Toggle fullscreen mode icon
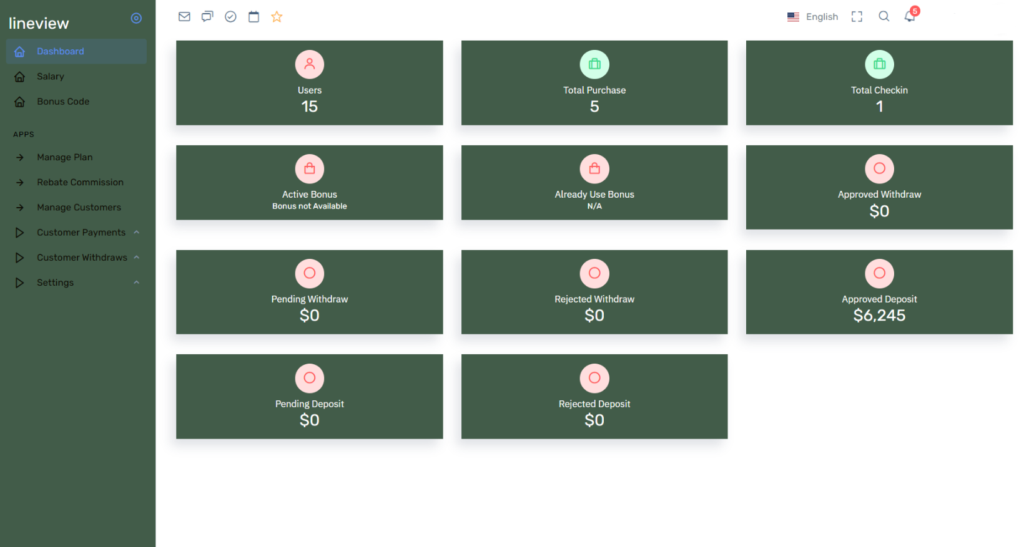Viewport: 1029px width, 547px height. point(857,17)
